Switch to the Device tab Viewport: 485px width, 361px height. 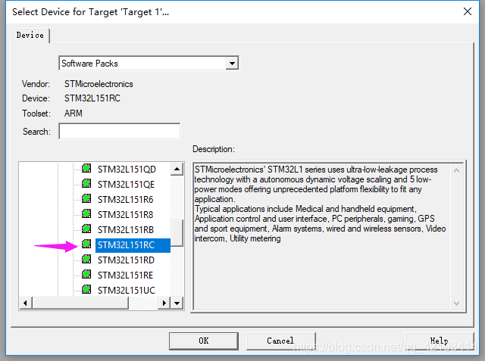coord(30,36)
